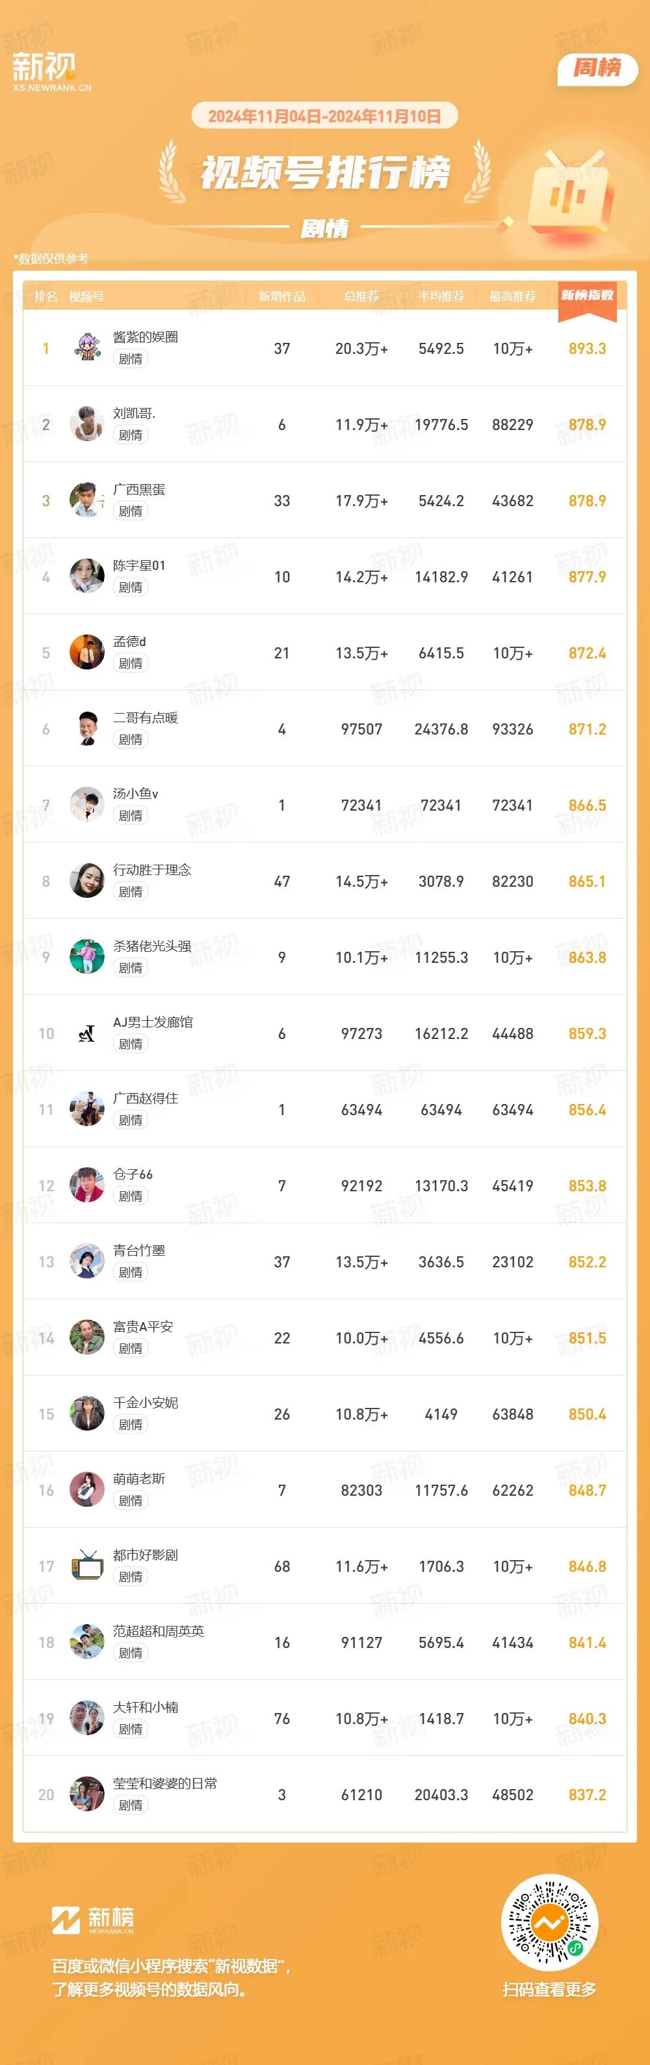Image resolution: width=650 pixels, height=2065 pixels.
Task: Select the 周榜 weekly ranking badge
Action: tap(597, 68)
